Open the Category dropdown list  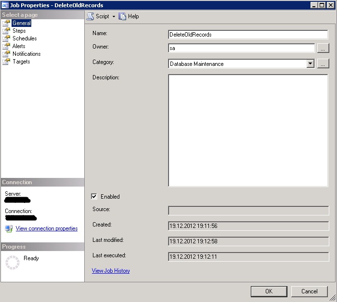pos(311,64)
